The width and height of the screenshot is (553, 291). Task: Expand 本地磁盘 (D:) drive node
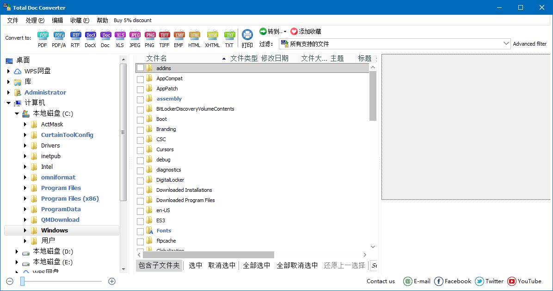[17, 252]
